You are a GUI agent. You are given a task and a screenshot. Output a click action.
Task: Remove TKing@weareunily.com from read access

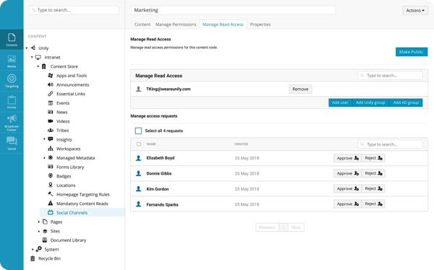pyautogui.click(x=300, y=89)
